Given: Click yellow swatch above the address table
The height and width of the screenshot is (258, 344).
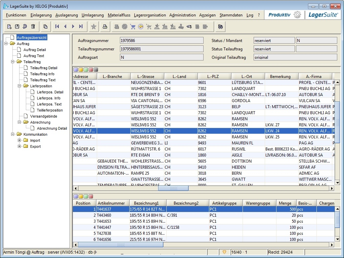Looking at the screenshot, I should (81, 70).
